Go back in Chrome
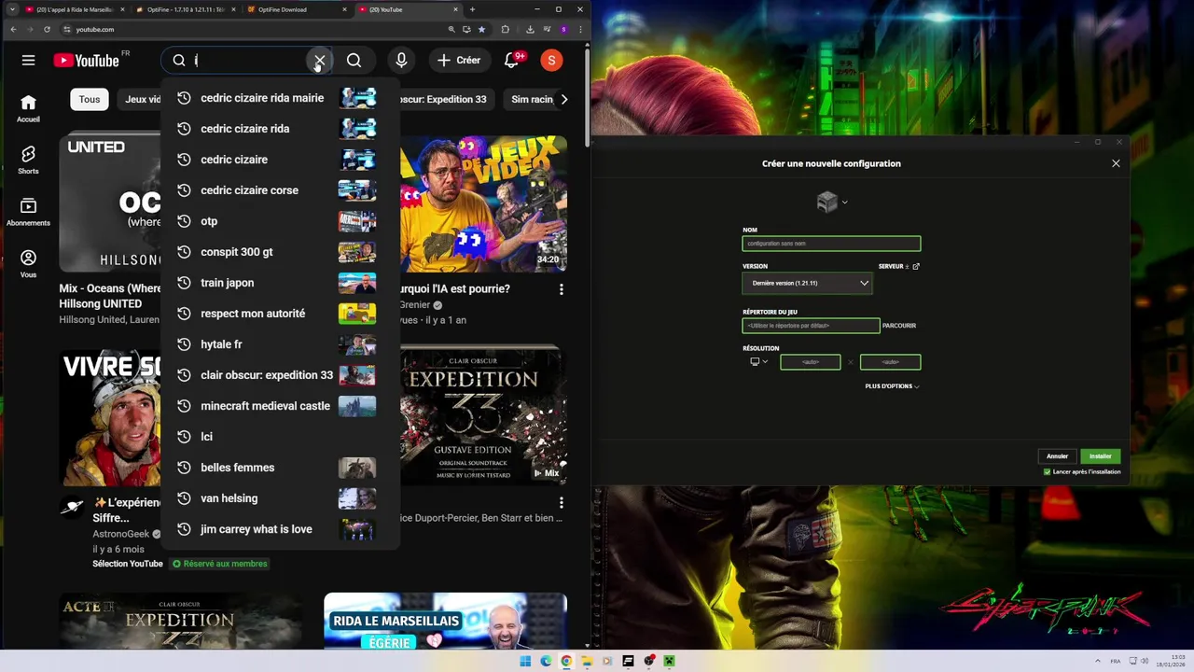 pos(13,29)
